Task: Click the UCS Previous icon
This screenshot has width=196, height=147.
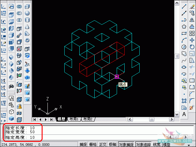Action: tap(3, 22)
